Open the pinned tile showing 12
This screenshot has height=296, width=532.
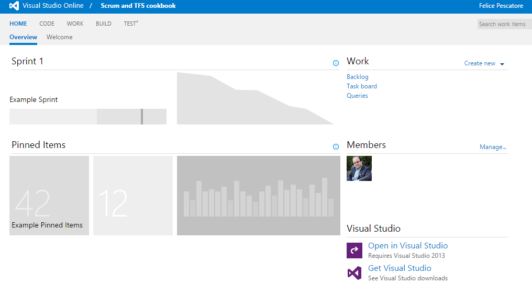point(133,196)
